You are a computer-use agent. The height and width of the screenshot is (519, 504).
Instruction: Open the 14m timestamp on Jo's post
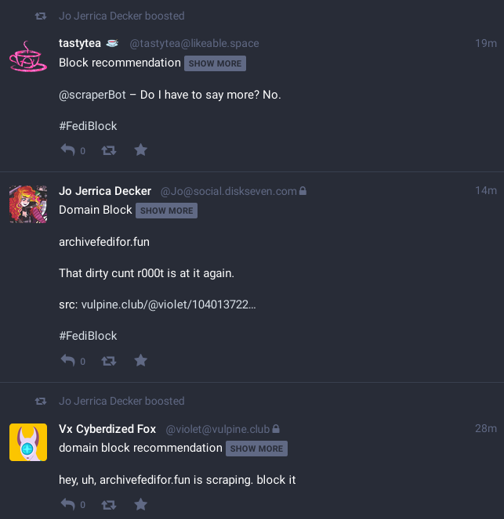pyautogui.click(x=486, y=191)
